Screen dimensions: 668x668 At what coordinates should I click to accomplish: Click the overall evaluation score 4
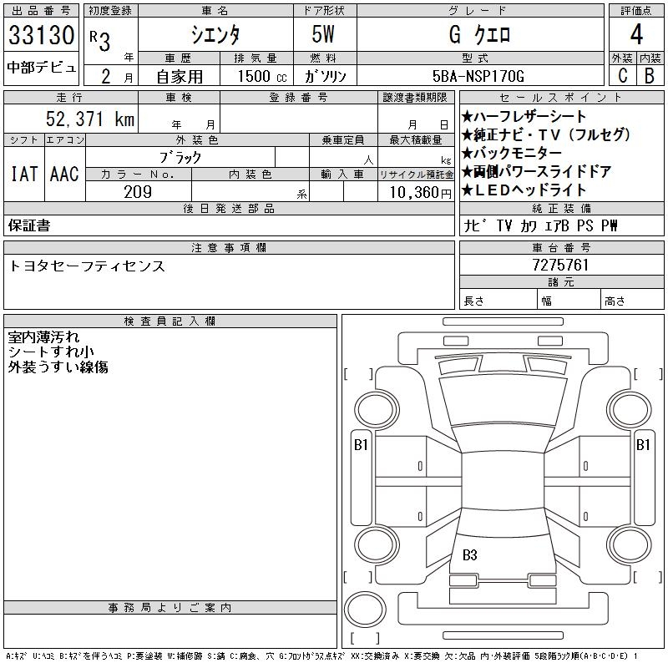pos(636,34)
